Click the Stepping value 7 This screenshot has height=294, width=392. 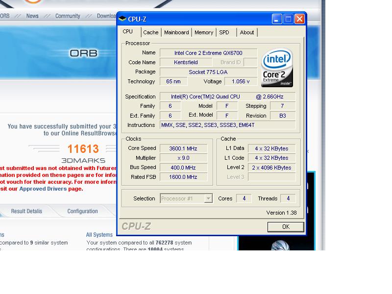pyautogui.click(x=283, y=106)
